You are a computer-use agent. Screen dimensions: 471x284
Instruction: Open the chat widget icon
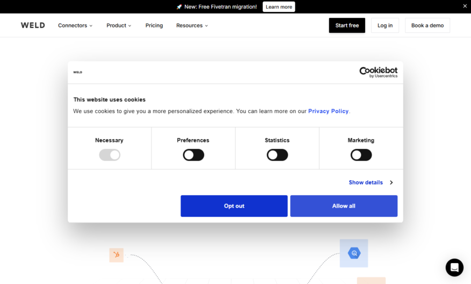point(454,267)
